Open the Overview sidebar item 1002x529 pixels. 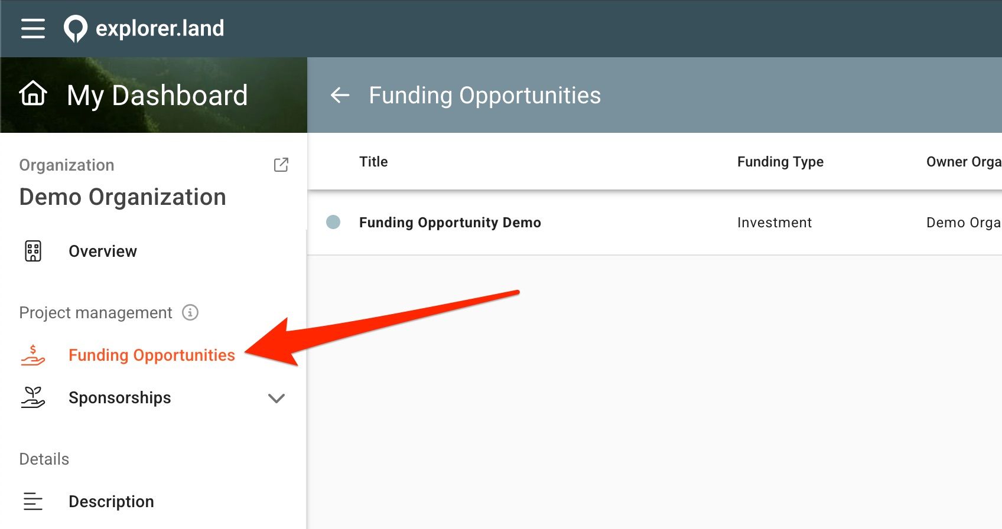point(154,251)
